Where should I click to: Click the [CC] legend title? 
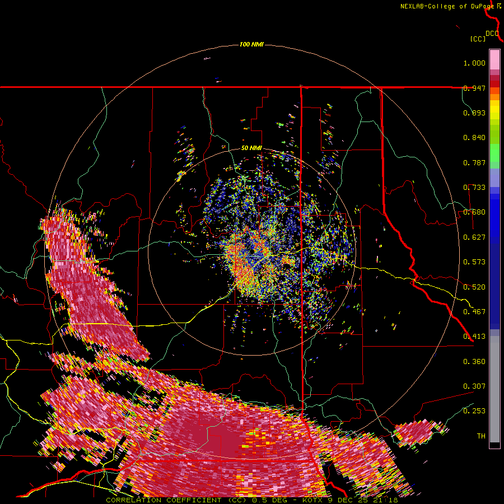tap(478, 39)
